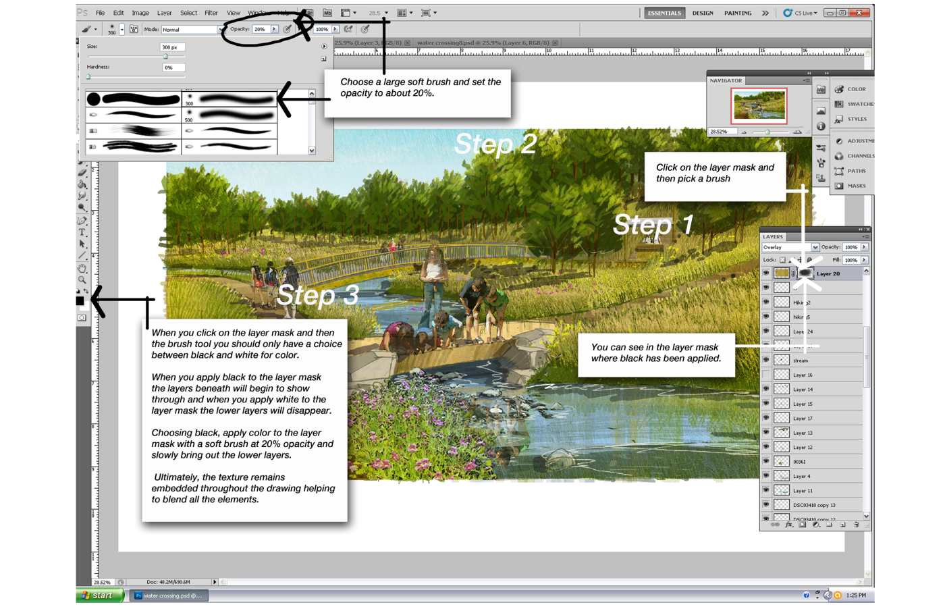Click the Styles panel icon

pos(839,119)
